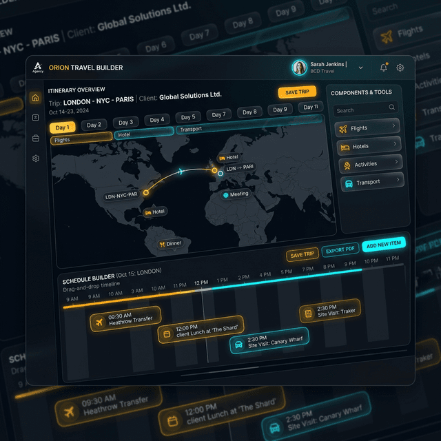The image size is (441, 441).
Task: Select the Site Visit: Canary Wharf card
Action: tap(269, 340)
